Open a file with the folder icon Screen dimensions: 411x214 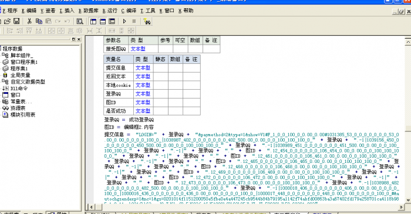pos(7,22)
